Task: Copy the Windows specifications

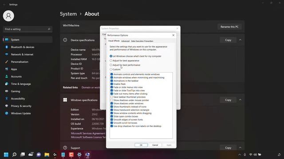Action: pos(228,100)
